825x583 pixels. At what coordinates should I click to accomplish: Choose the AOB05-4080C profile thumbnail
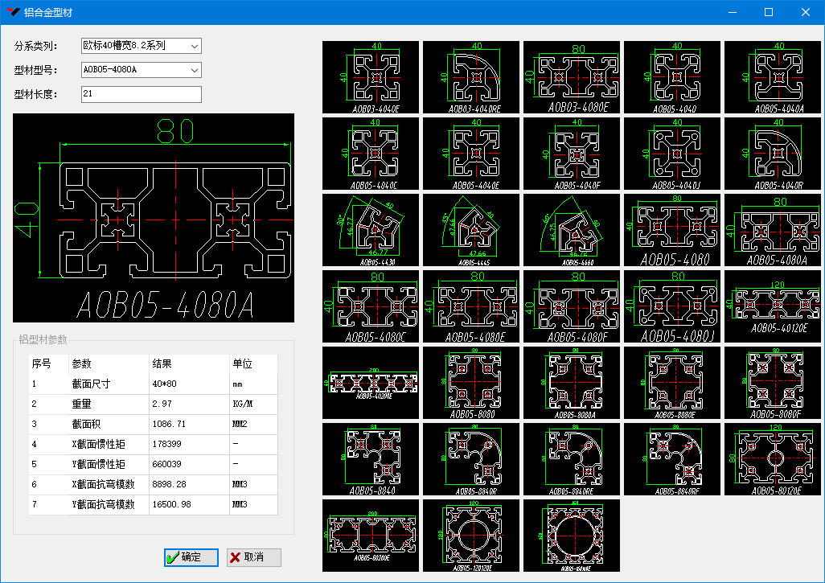(x=371, y=306)
